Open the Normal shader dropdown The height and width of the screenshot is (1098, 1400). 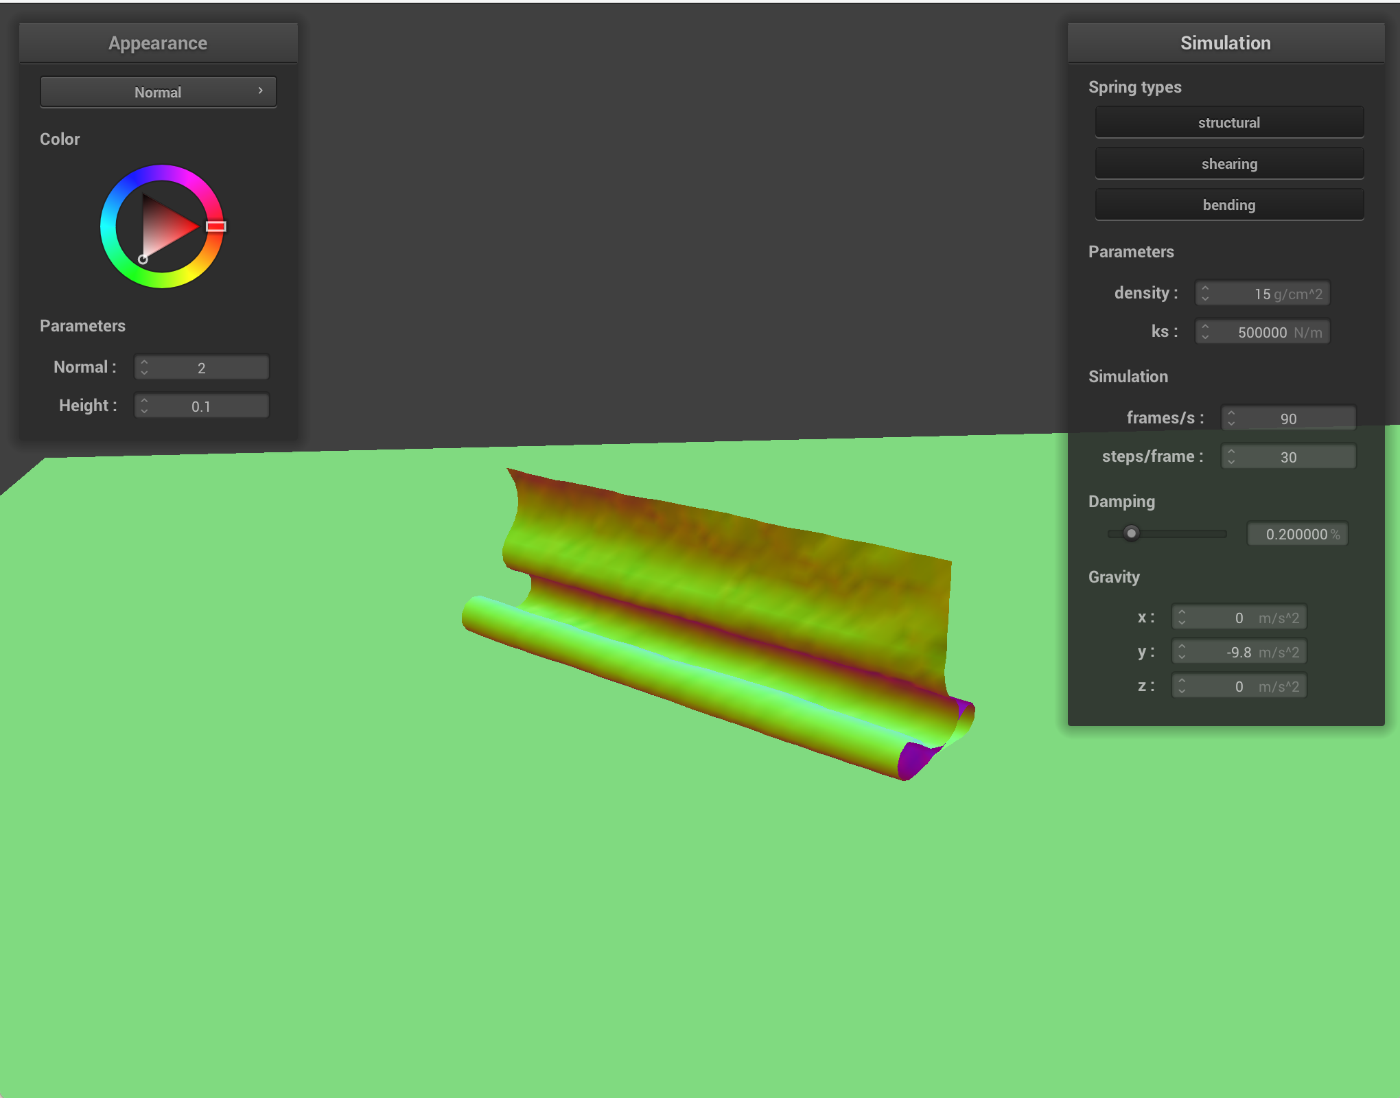pos(159,92)
